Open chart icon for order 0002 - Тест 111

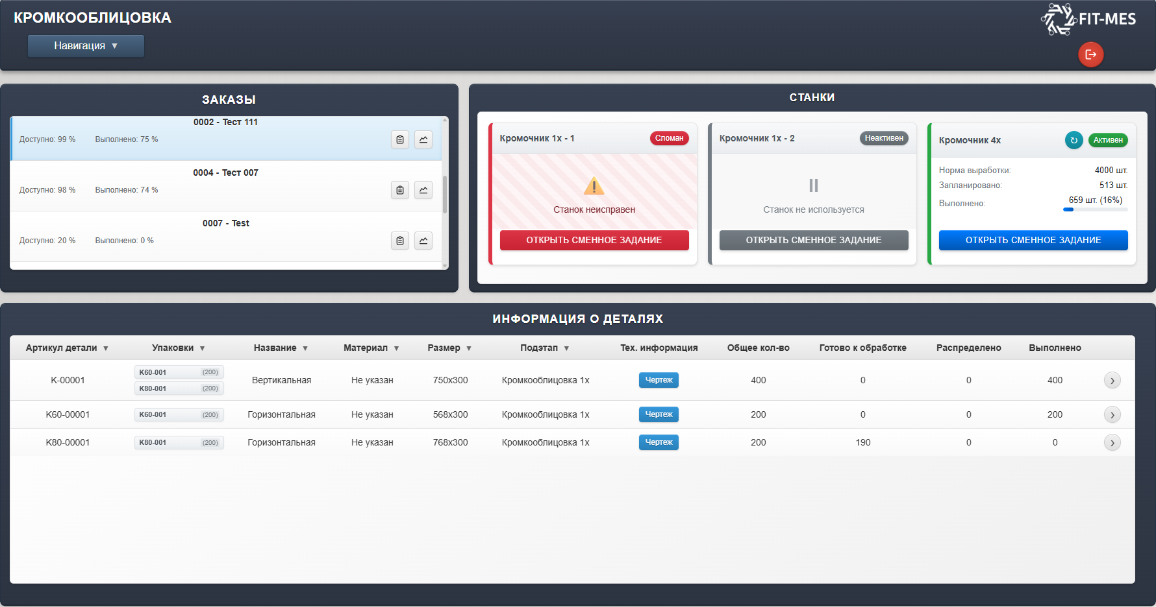click(423, 139)
